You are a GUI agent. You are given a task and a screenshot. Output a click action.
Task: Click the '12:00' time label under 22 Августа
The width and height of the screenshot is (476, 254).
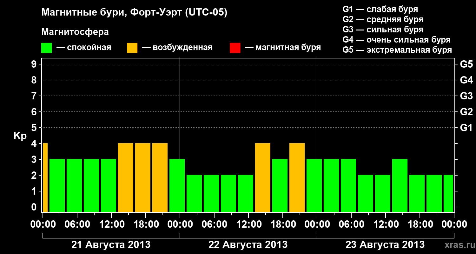(248, 224)
